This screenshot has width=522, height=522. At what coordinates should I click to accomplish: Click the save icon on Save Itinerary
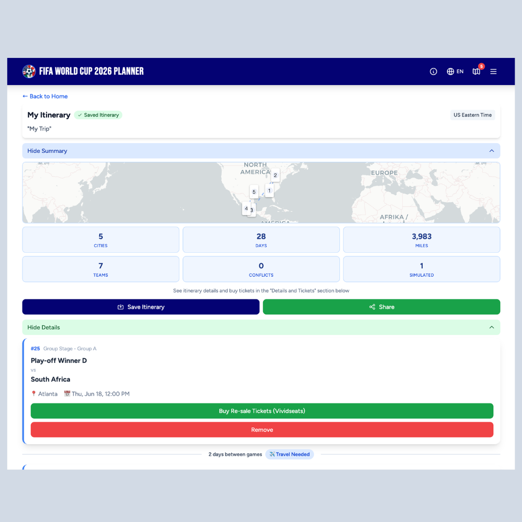121,307
